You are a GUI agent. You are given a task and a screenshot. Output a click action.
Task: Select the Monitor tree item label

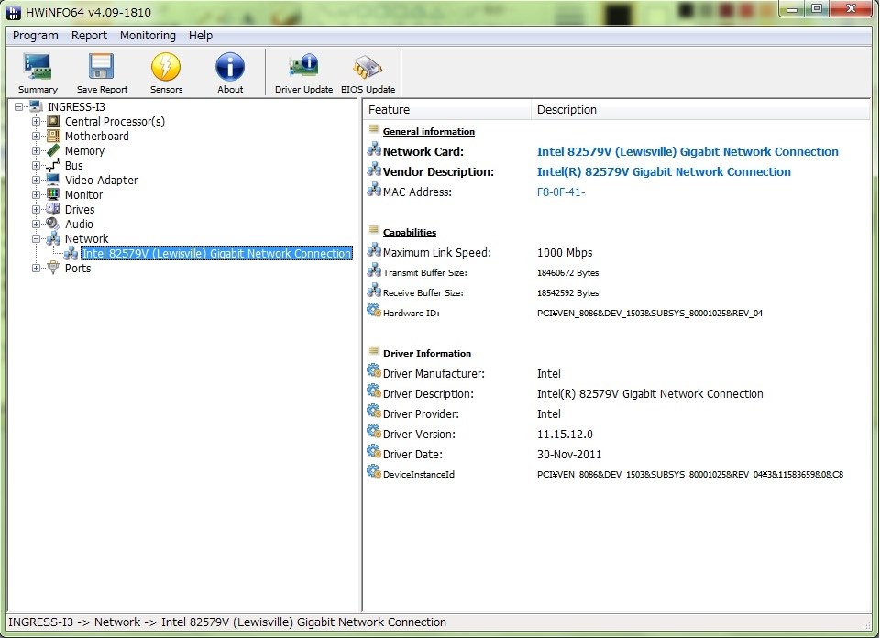83,194
